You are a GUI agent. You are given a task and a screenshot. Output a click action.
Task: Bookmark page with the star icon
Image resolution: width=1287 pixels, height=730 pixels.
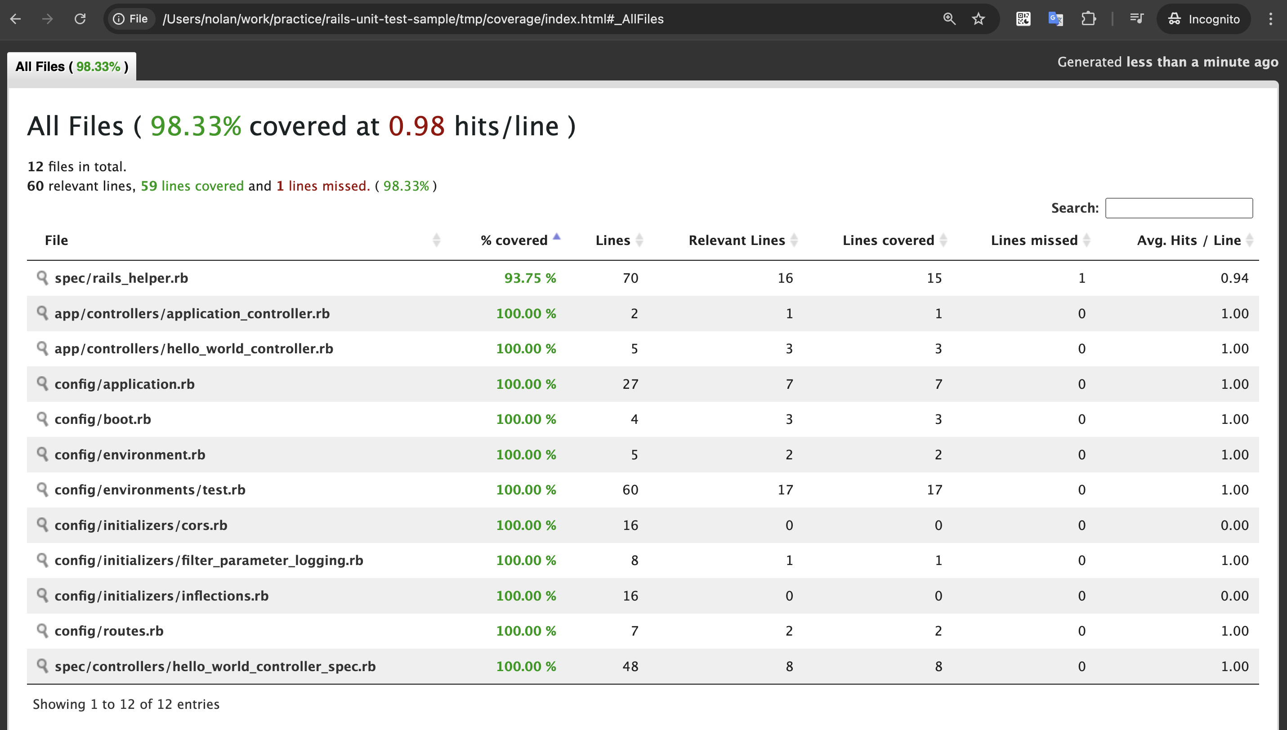coord(978,19)
